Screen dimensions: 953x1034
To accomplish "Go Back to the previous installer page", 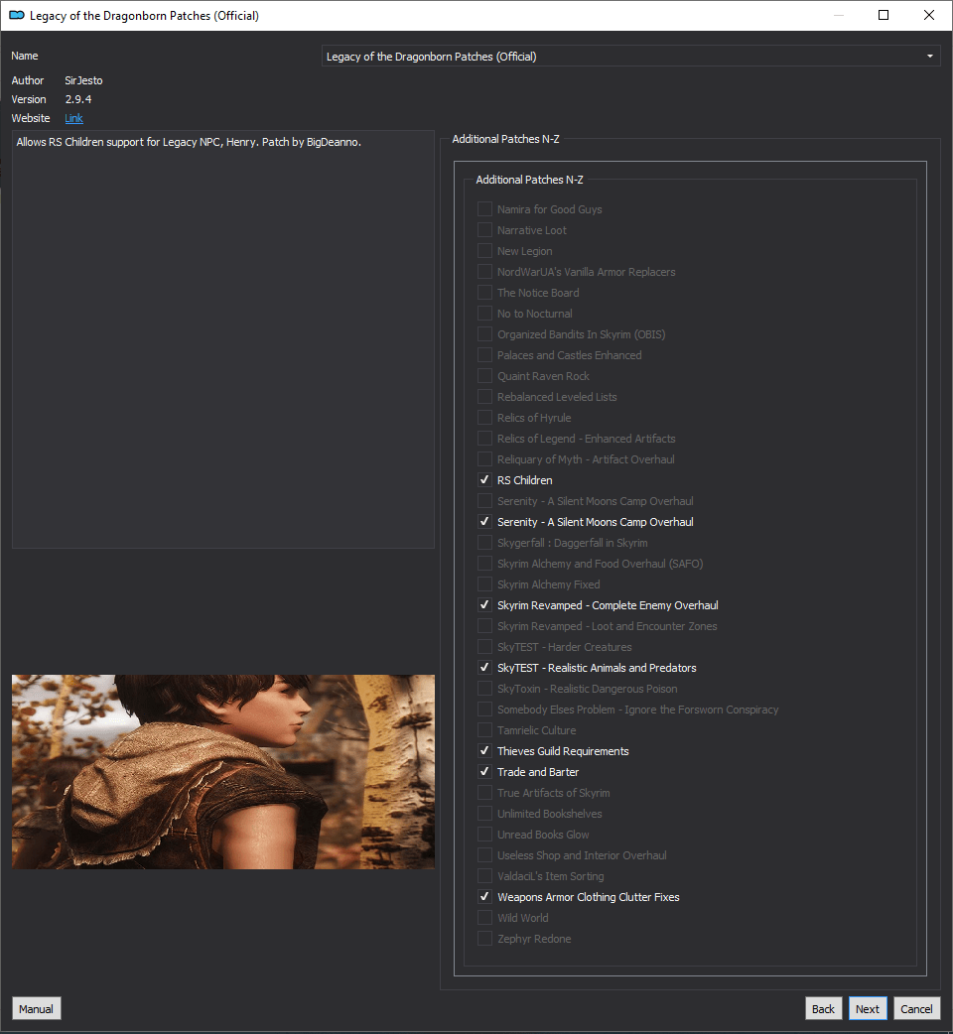I will point(823,1008).
